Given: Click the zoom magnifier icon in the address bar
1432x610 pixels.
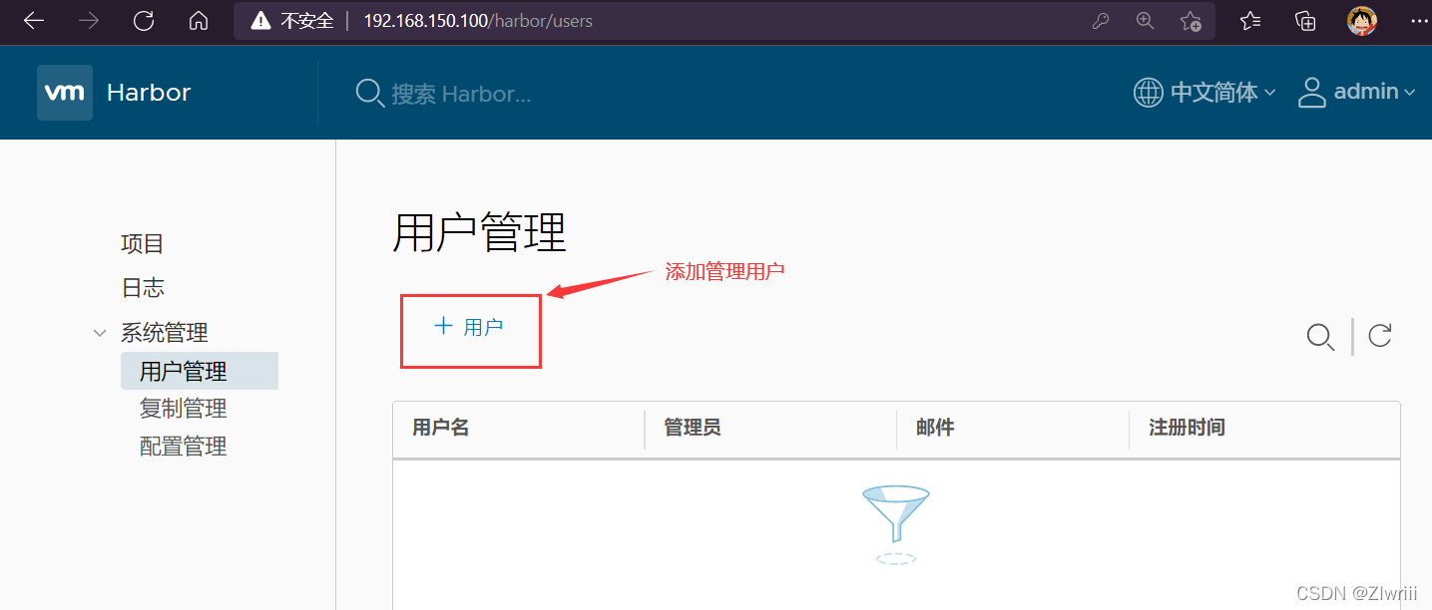Looking at the screenshot, I should 1146,21.
